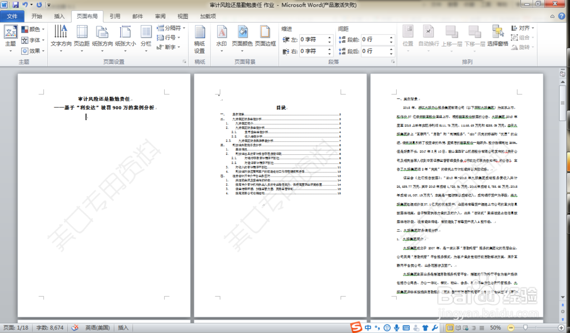570x333 pixels.
Task: Toggle Sogou punctuation mode
Action: 377,327
